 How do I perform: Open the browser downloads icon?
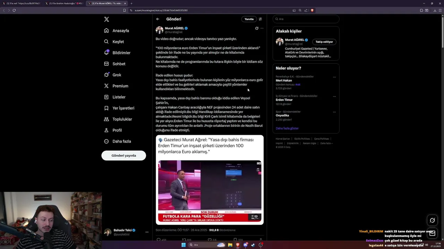(435, 10)
